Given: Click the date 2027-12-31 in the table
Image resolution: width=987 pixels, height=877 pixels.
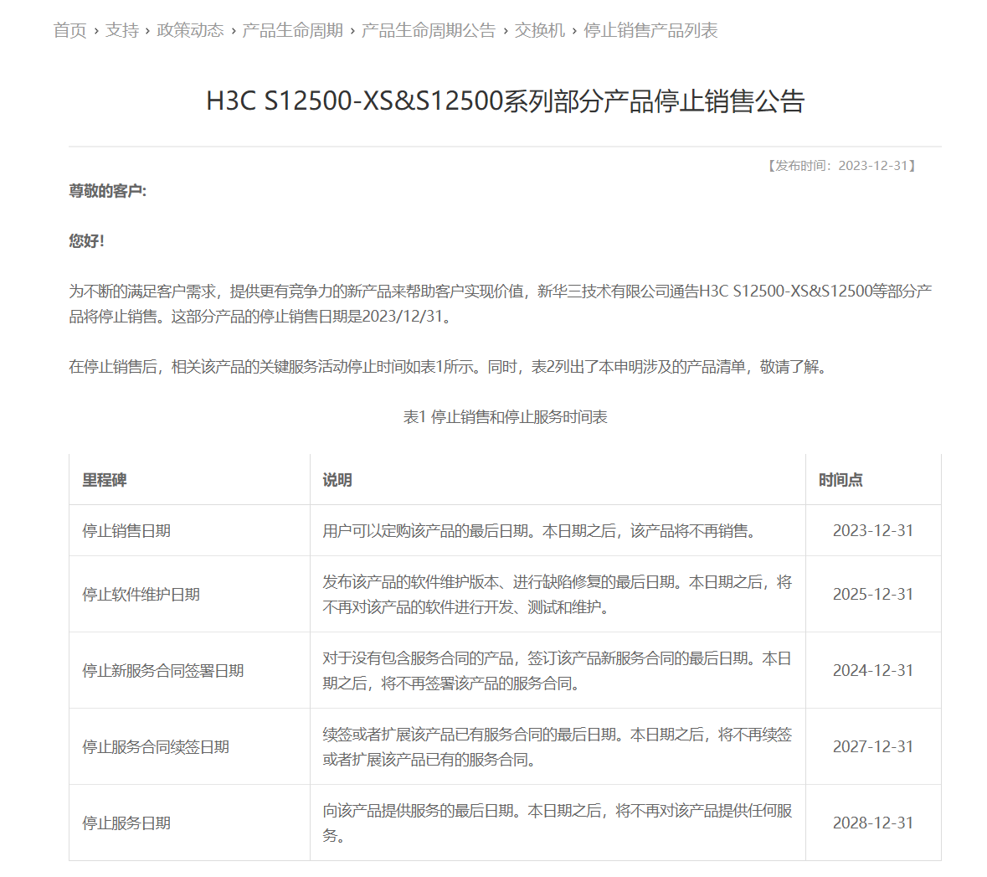Looking at the screenshot, I should point(873,746).
